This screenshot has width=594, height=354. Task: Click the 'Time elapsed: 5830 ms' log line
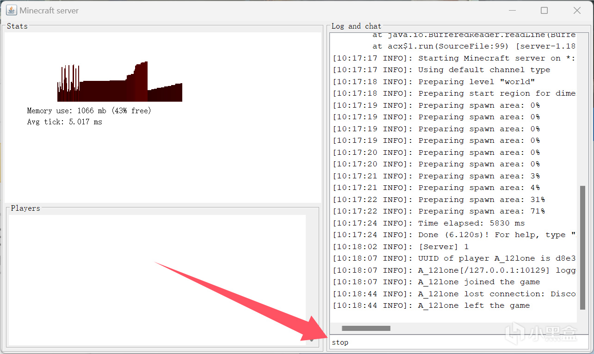(429, 223)
